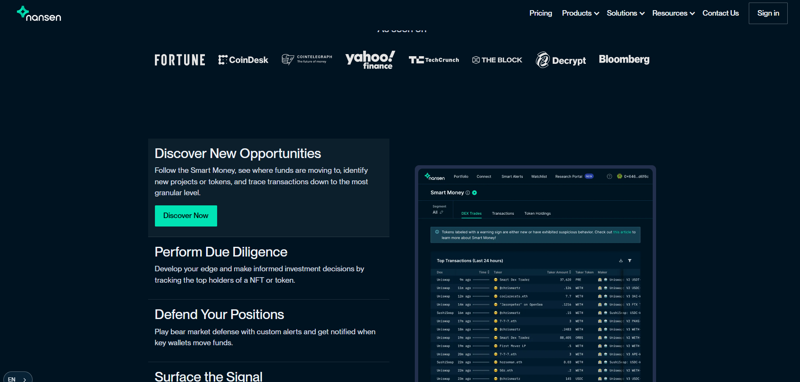
Task: Click the PRE taker token cell
Action: coord(578,280)
